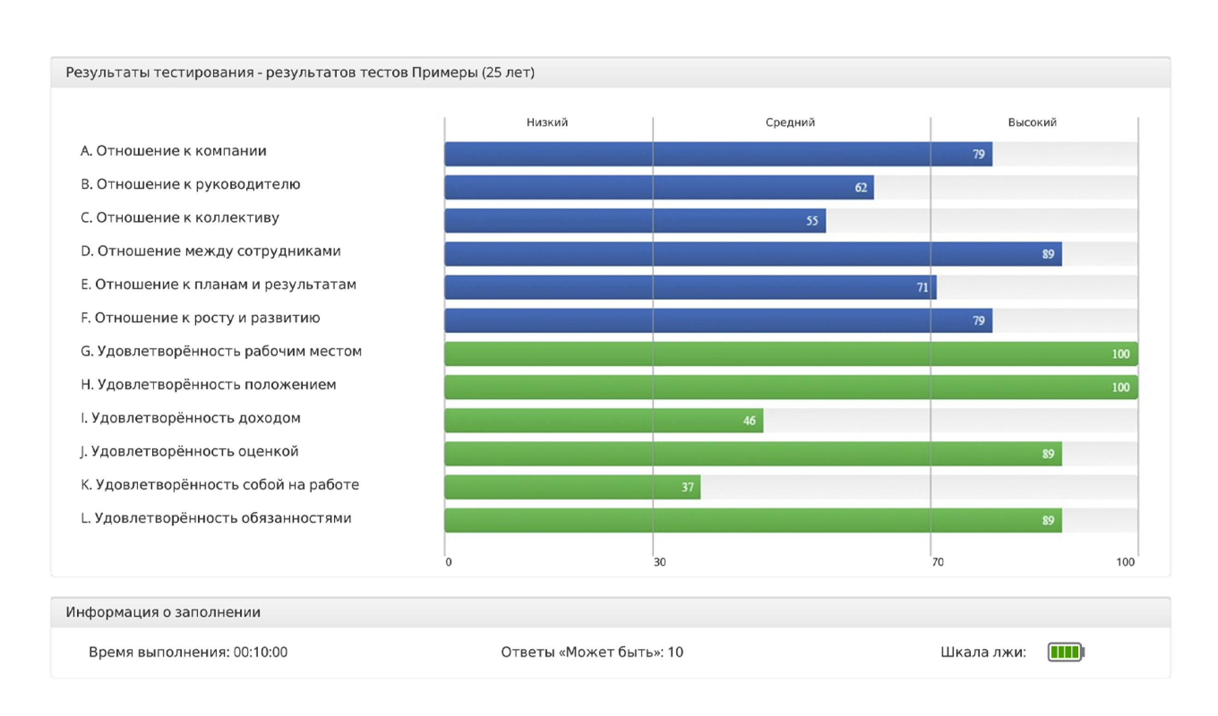1218x716 pixels.
Task: Click label 'J. Удовлетворённость оценкой'
Action: point(190,451)
